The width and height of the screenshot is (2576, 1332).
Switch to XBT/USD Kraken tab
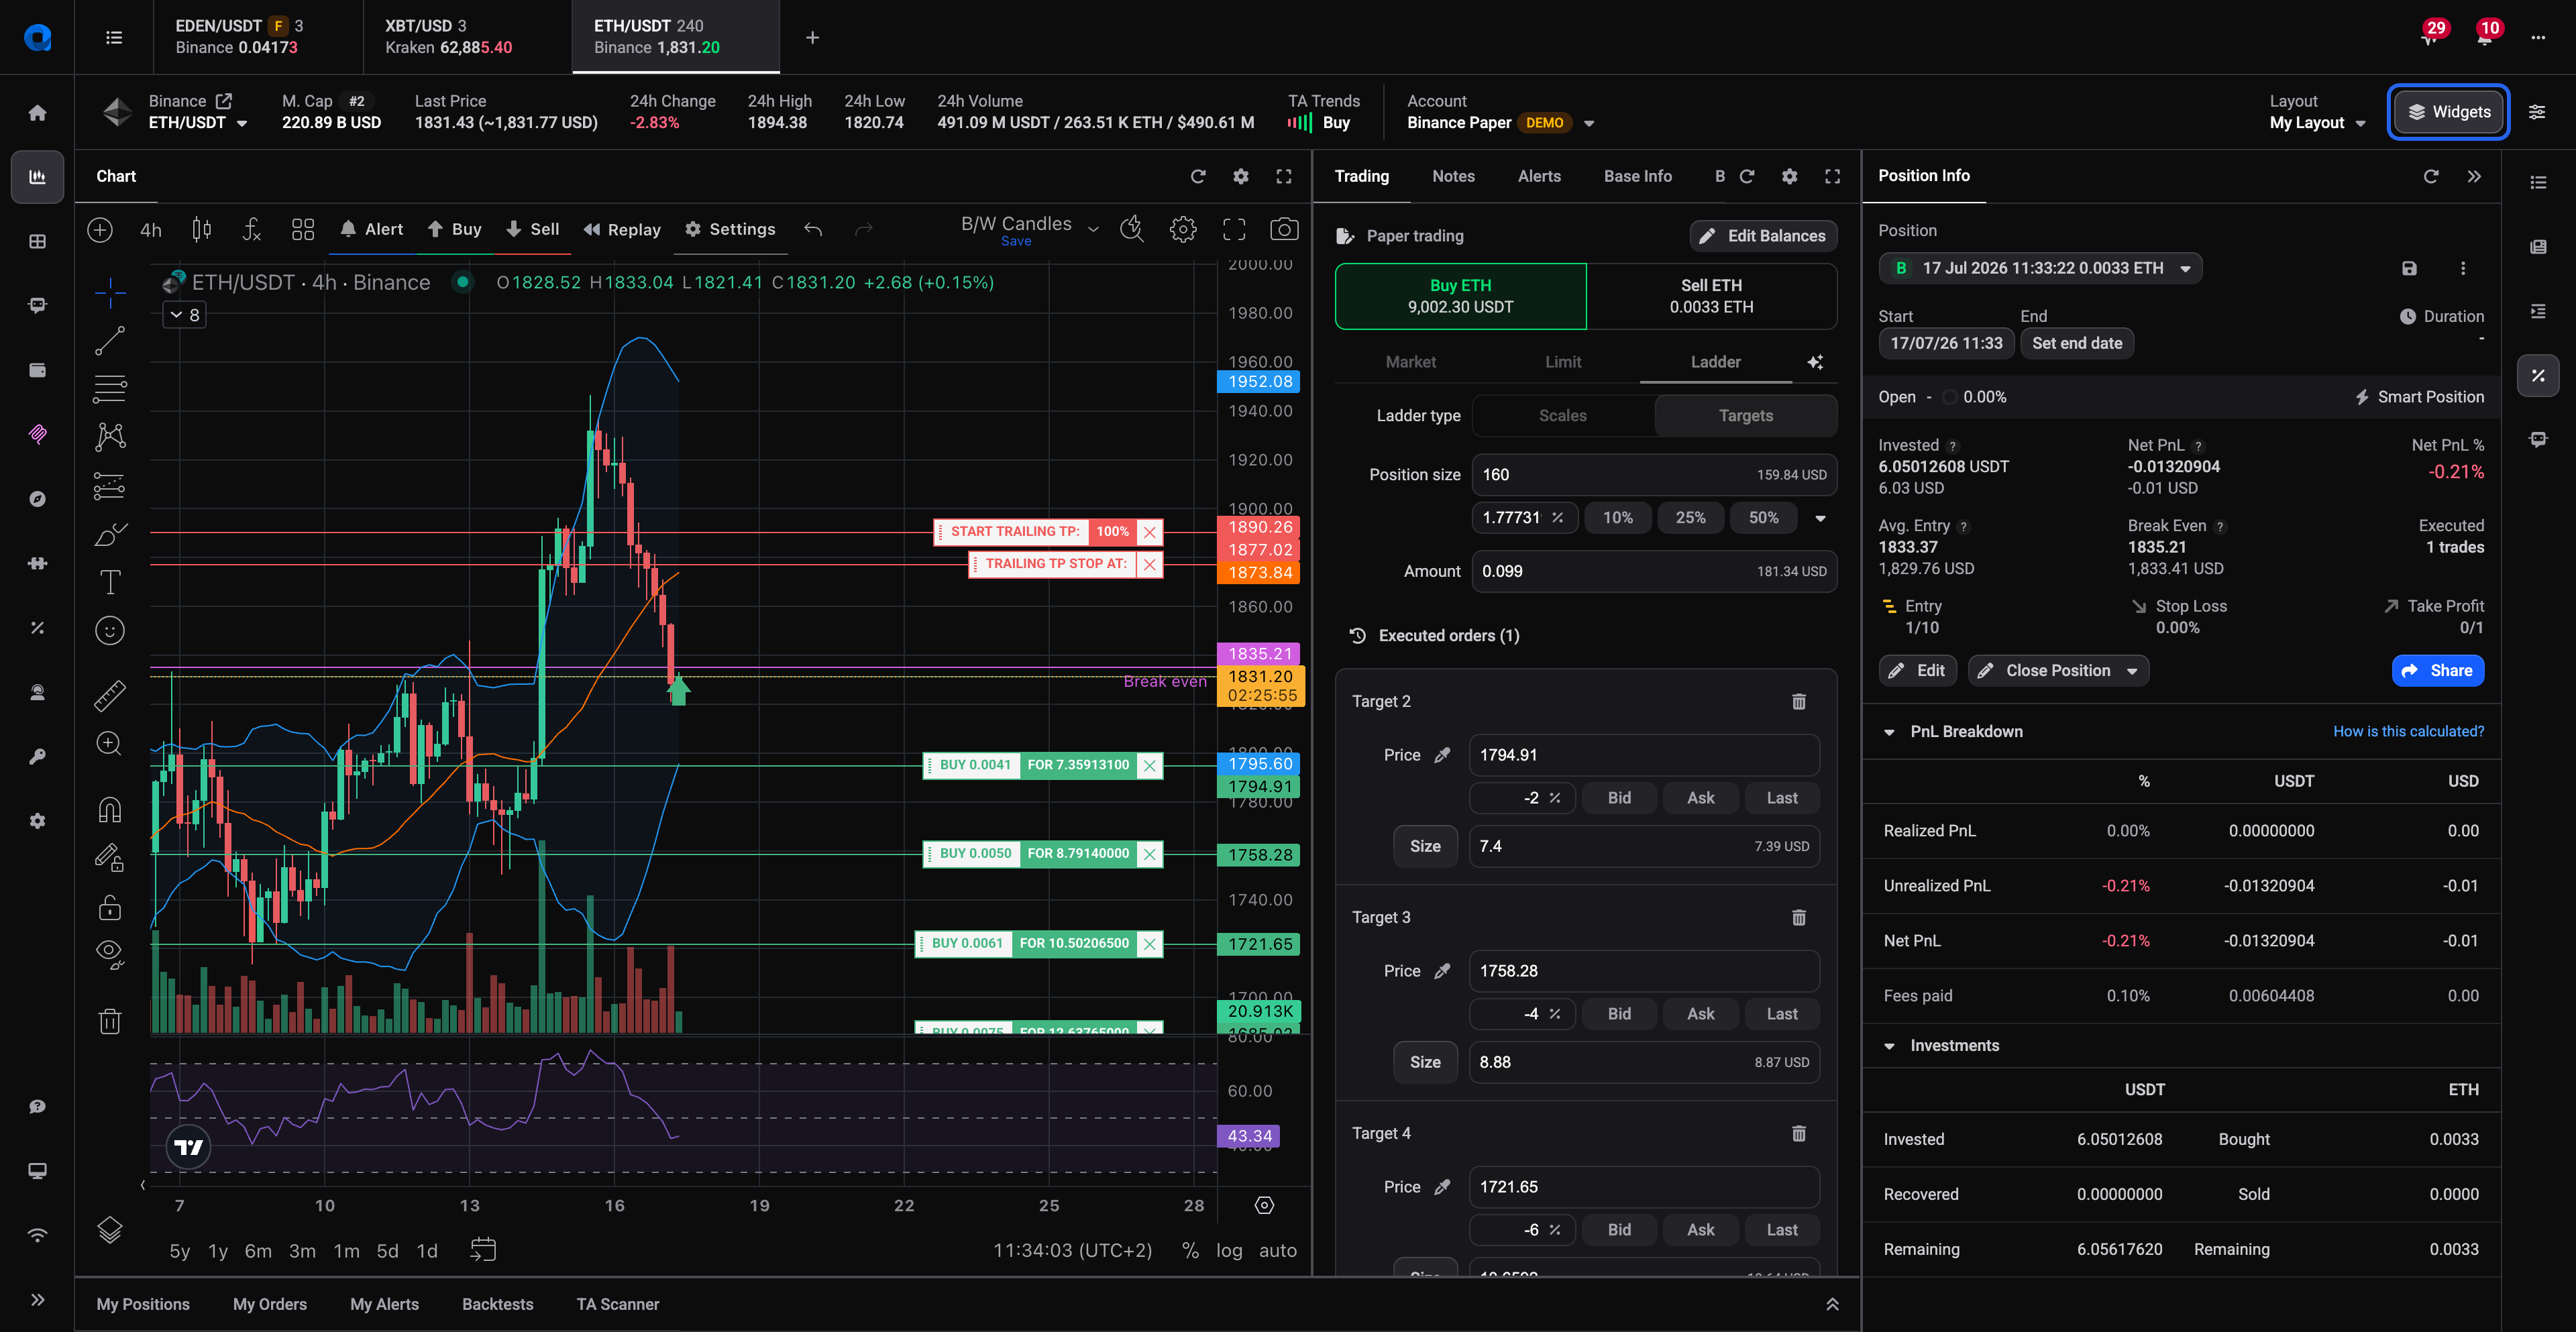click(x=467, y=37)
